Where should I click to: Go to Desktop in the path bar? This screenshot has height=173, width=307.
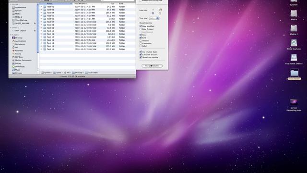[x=77, y=73]
